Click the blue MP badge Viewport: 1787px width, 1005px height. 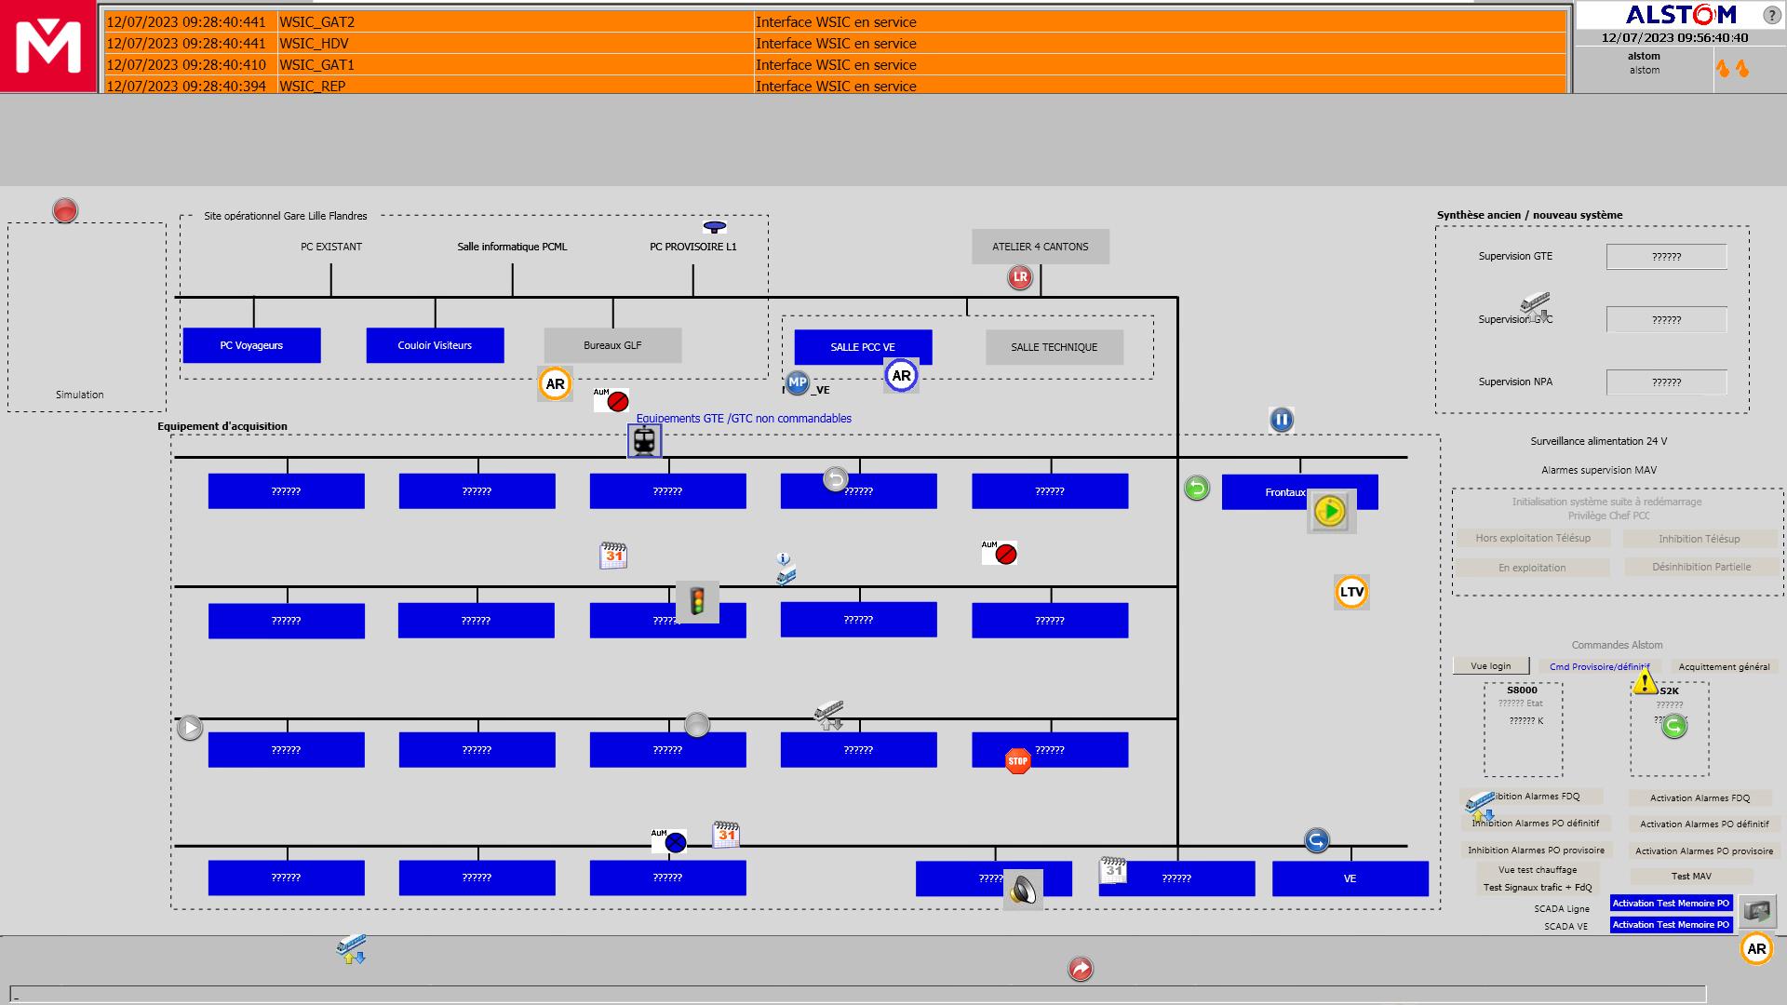798,382
